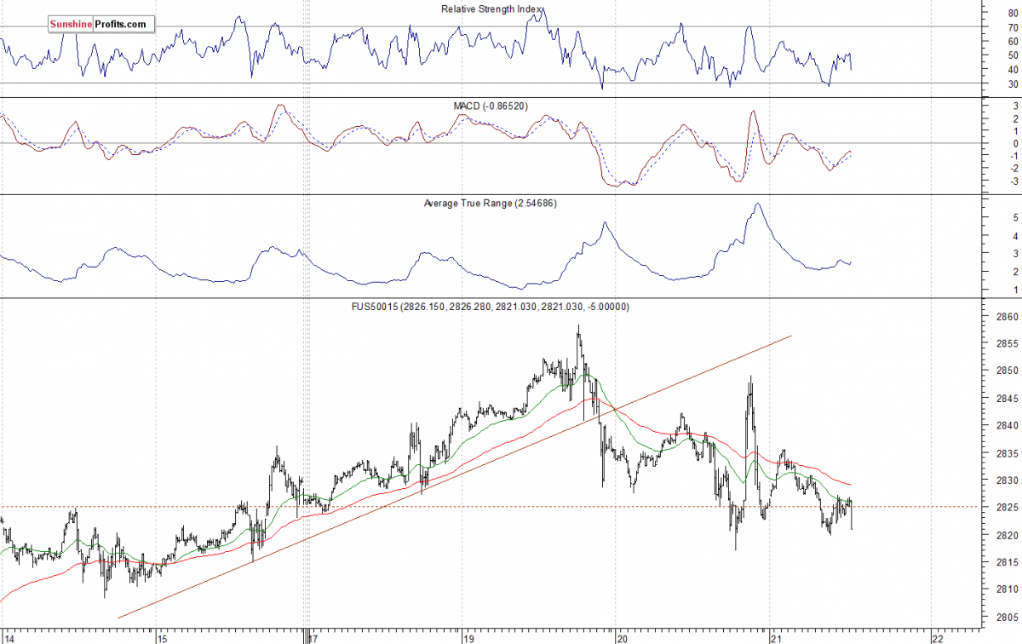The width and height of the screenshot is (1022, 644).
Task: Select the Relative Strength Index title
Action: click(492, 9)
